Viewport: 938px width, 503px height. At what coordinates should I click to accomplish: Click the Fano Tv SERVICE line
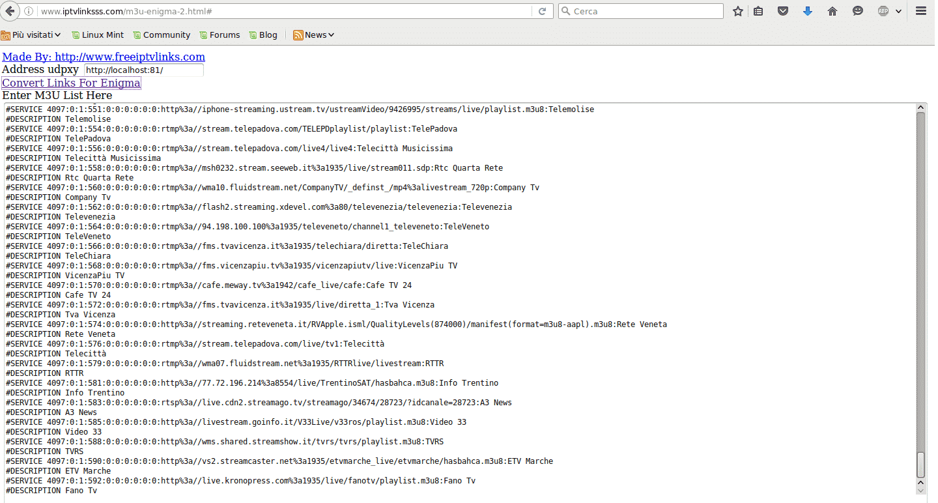click(x=240, y=481)
